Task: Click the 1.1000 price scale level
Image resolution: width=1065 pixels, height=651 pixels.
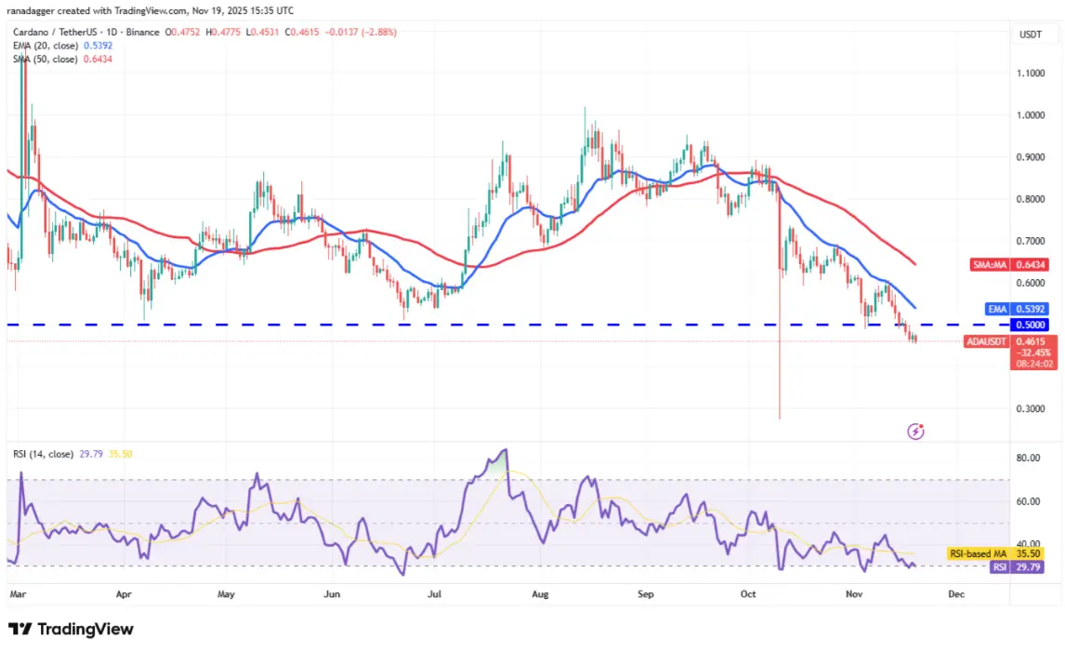Action: pos(1031,73)
